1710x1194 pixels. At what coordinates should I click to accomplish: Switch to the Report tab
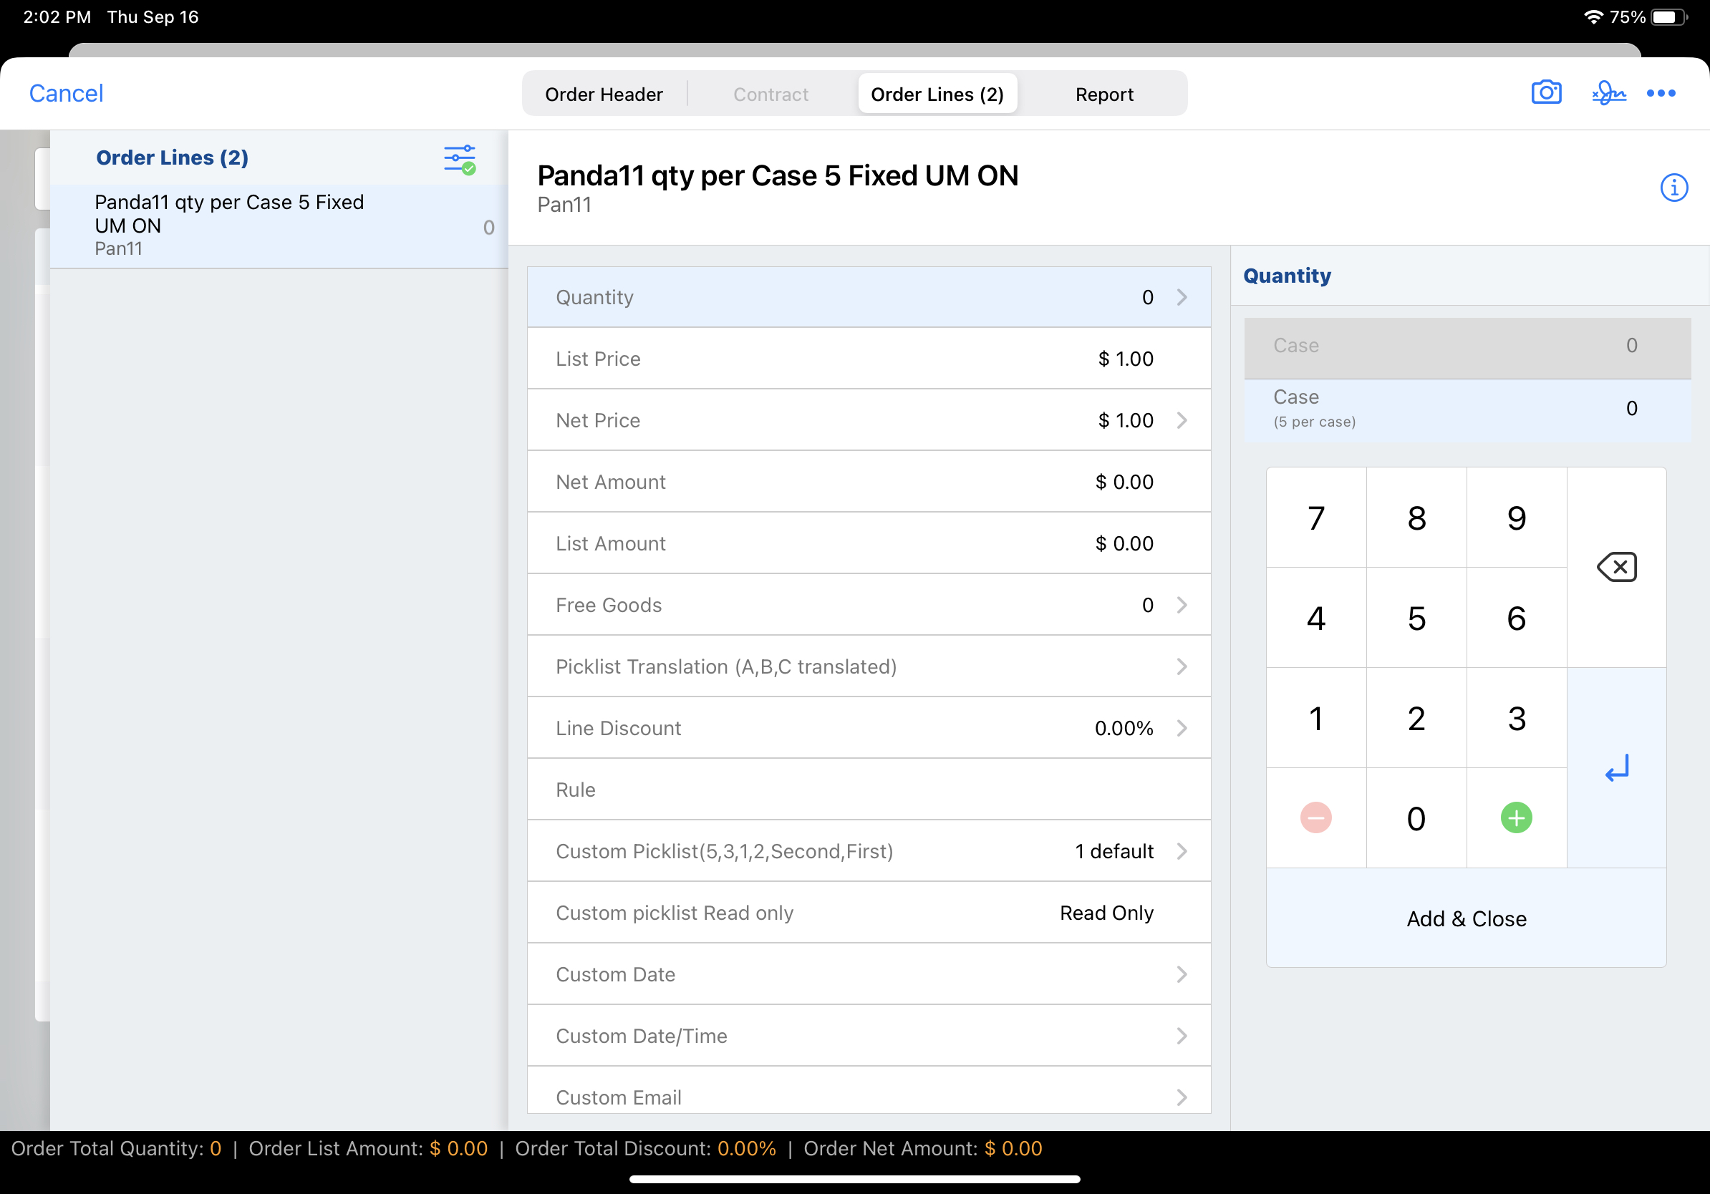1103,94
